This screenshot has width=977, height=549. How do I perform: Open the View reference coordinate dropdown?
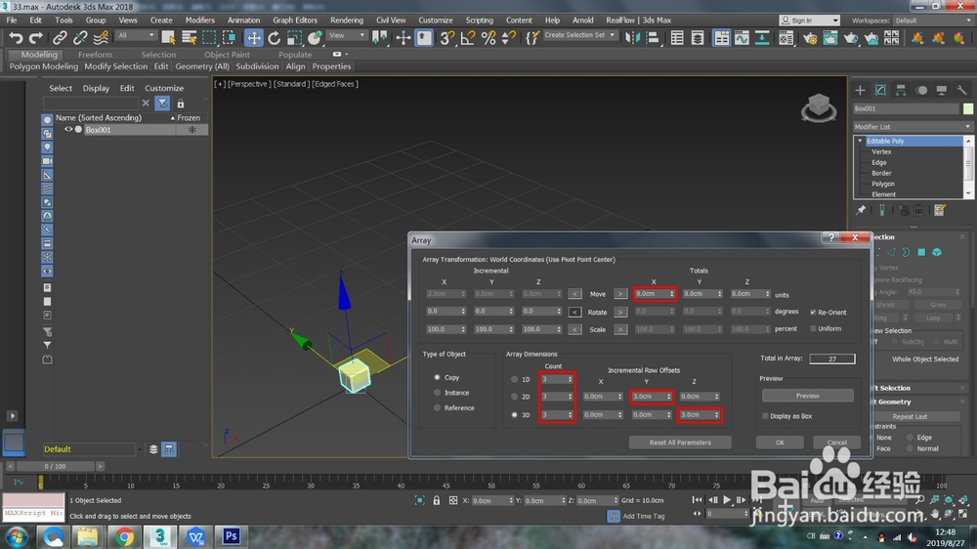click(347, 35)
